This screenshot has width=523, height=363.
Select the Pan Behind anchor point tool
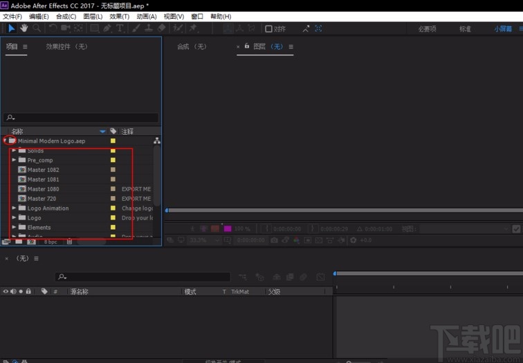coord(78,28)
